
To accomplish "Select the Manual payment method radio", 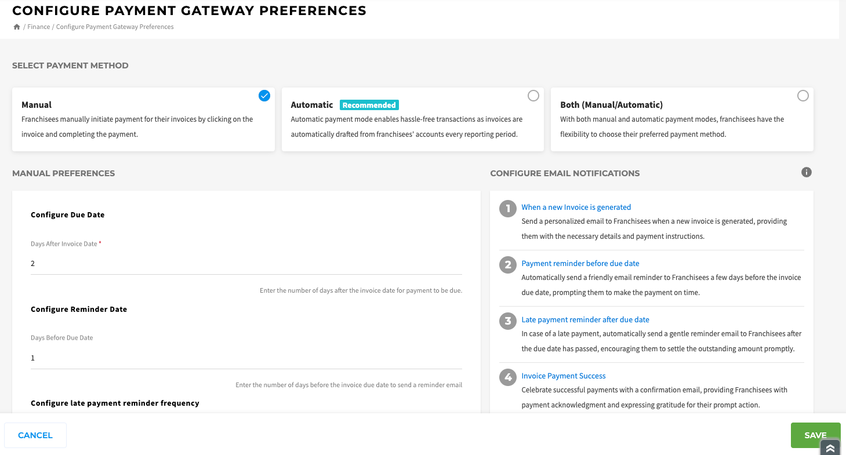I will (264, 96).
